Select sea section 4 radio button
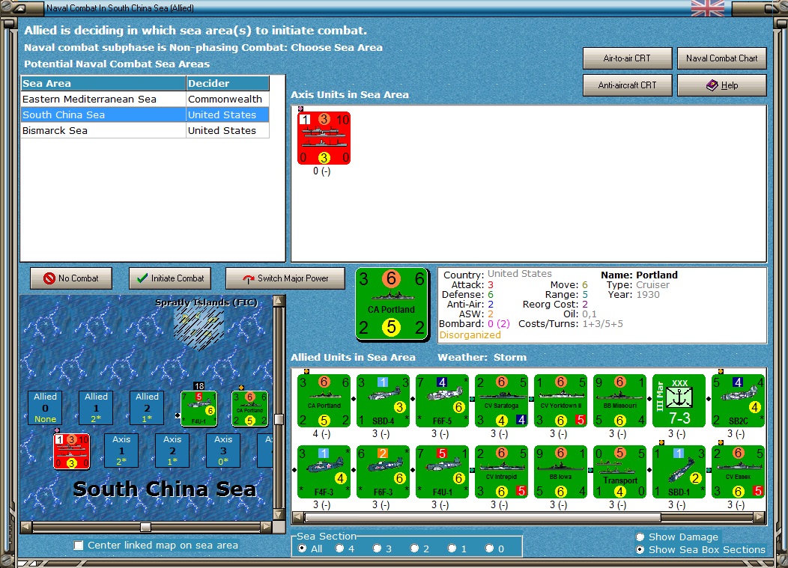This screenshot has width=788, height=568. (x=340, y=549)
